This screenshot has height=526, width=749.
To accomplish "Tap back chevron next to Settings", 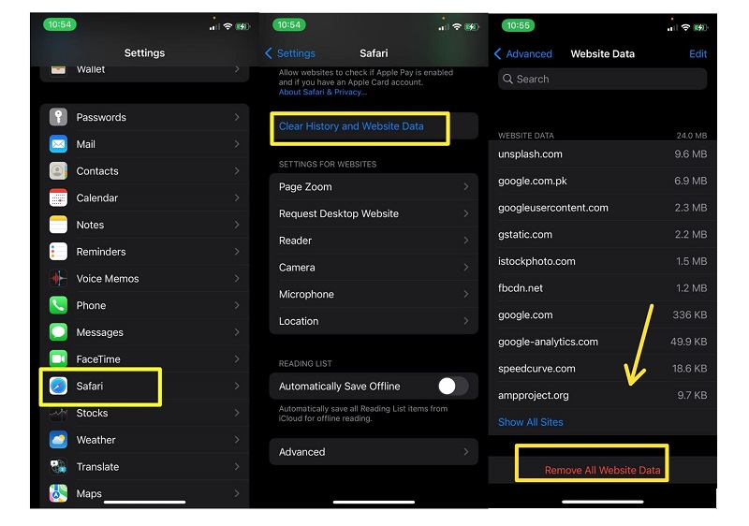I will [x=269, y=53].
